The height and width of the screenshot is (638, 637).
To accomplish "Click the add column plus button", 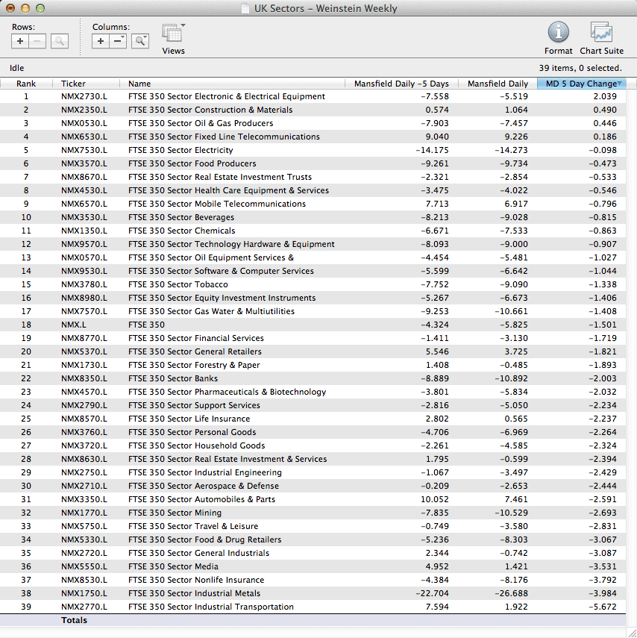I will tap(101, 42).
